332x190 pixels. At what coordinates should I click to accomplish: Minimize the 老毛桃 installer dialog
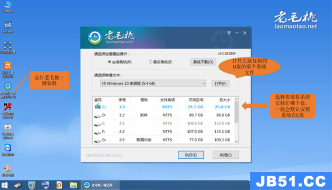click(237, 33)
